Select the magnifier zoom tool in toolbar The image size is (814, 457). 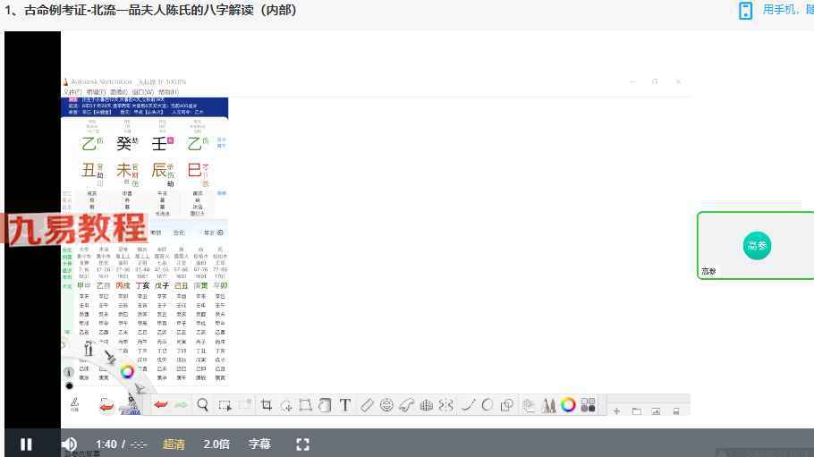[203, 405]
